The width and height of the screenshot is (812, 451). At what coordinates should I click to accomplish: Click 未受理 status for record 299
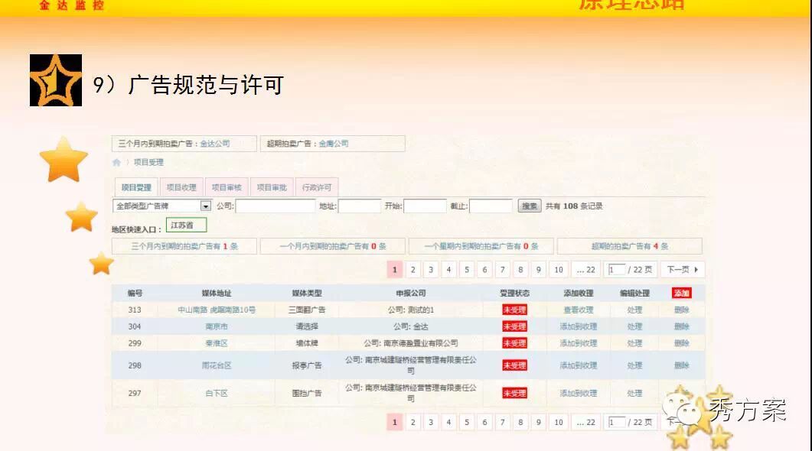[514, 343]
